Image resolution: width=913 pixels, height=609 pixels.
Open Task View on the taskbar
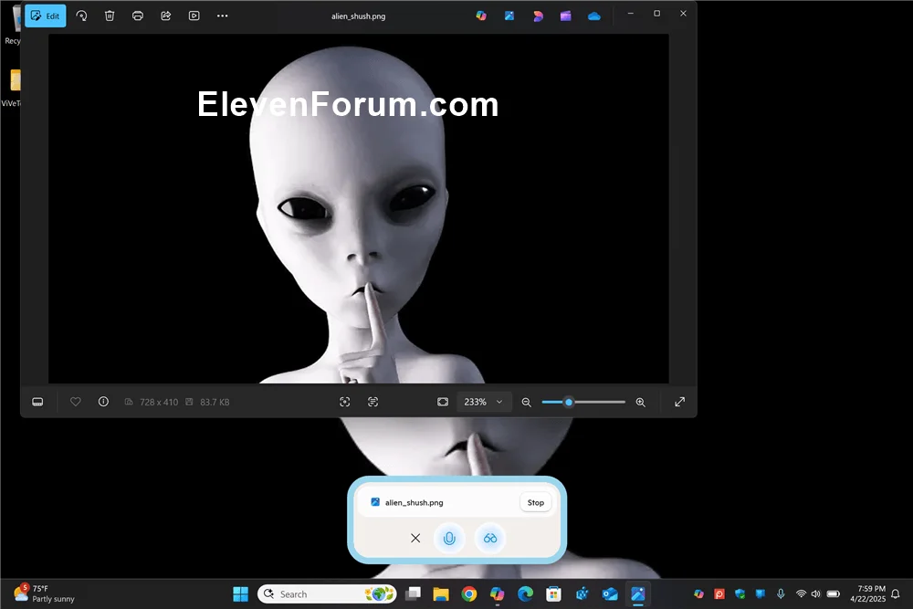tap(414, 593)
